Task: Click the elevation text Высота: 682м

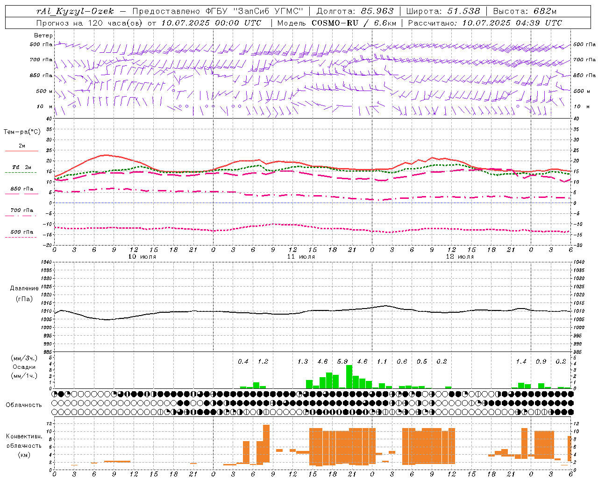Action: (x=525, y=12)
